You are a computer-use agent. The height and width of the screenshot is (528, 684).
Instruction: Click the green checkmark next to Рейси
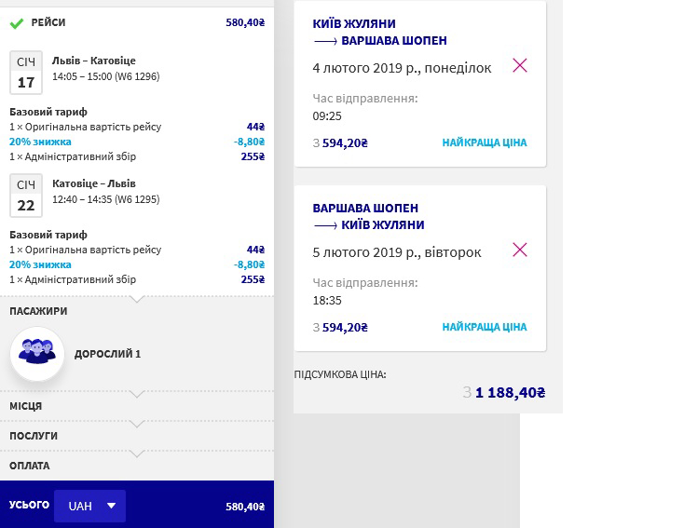[x=17, y=22]
